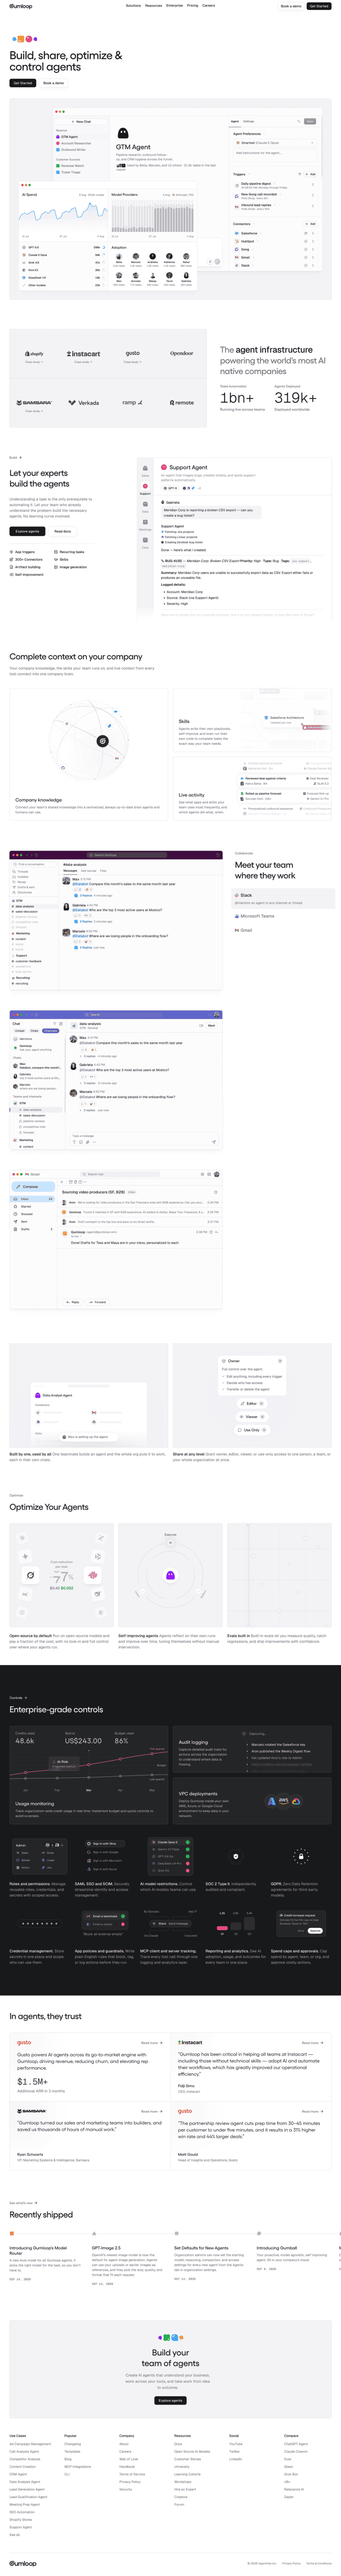341x2576 pixels.
Task: Open the Gumloop logo home link in header
Action: (21, 6)
